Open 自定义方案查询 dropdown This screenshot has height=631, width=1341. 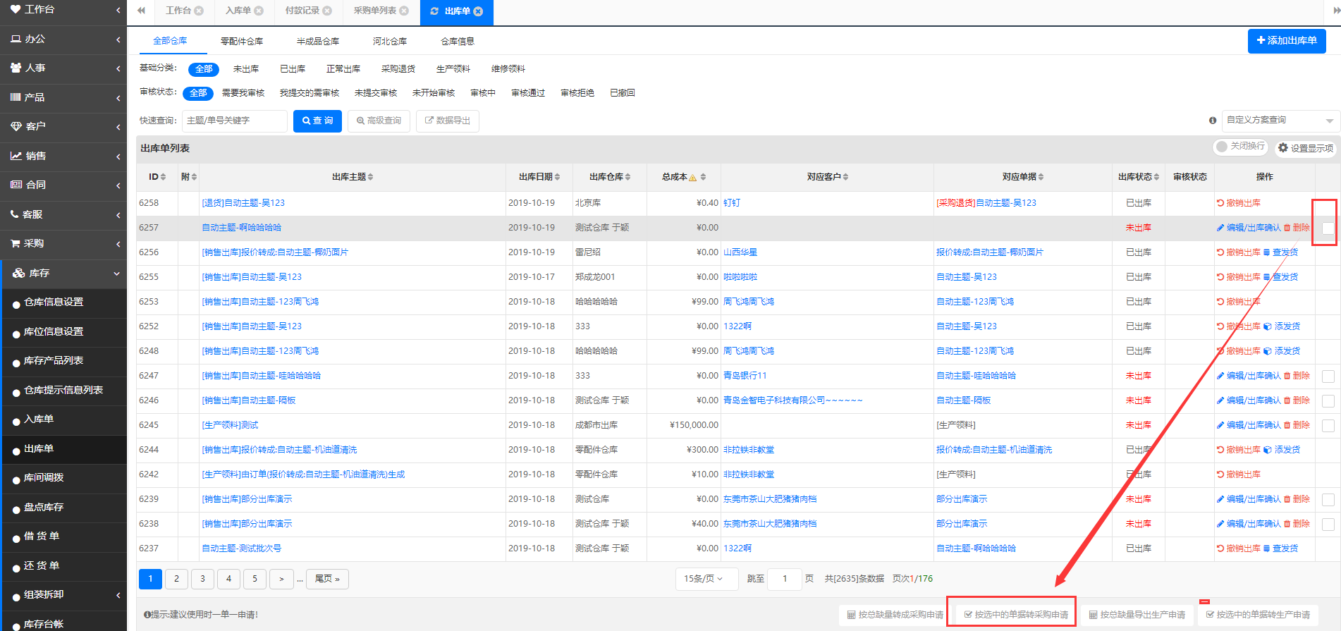(x=1281, y=121)
